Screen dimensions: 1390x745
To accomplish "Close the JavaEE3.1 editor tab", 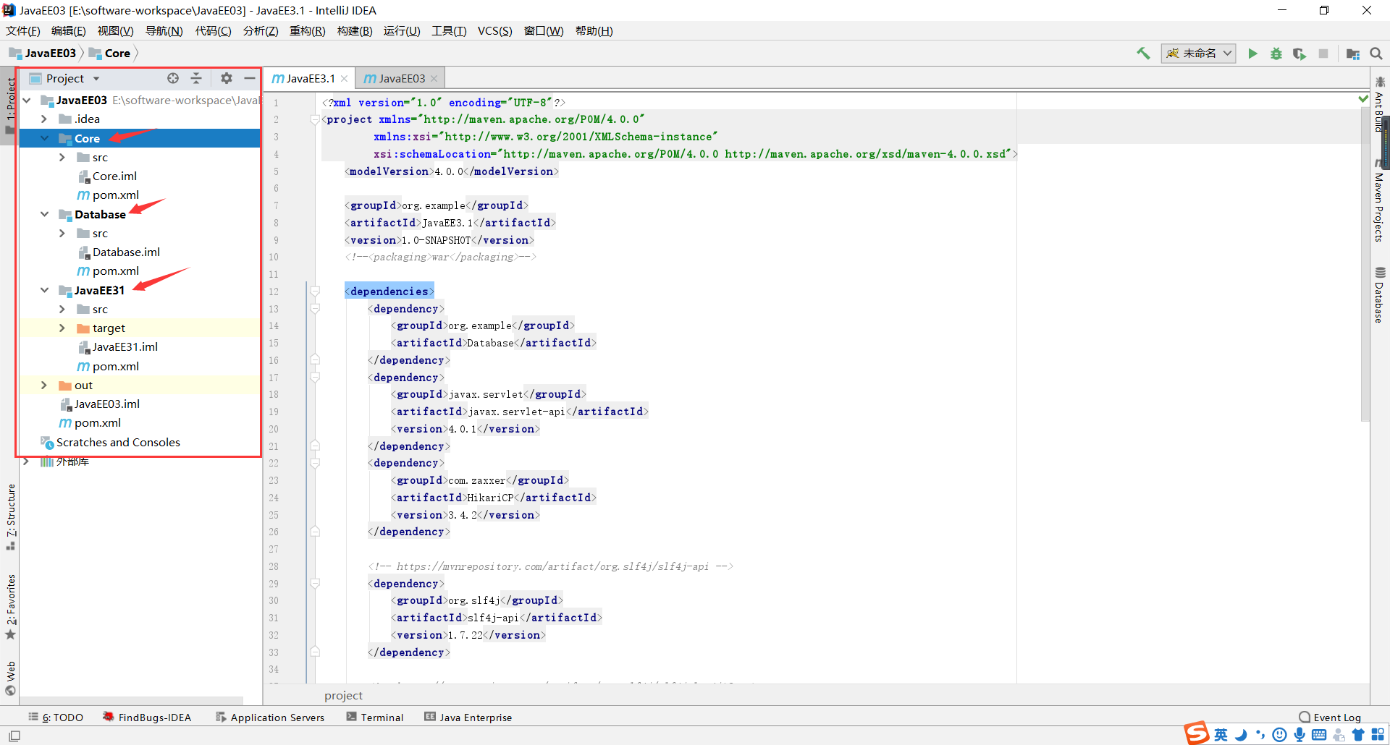I will tap(344, 79).
